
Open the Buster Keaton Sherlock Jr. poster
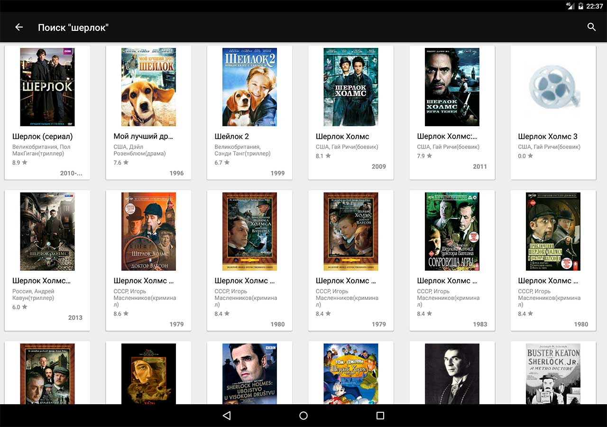tap(553, 374)
